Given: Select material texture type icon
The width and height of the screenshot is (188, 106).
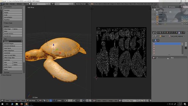Looking at the screenshot, I should [x=156, y=40].
